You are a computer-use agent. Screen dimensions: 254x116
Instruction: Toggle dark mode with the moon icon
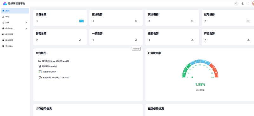(243, 3)
